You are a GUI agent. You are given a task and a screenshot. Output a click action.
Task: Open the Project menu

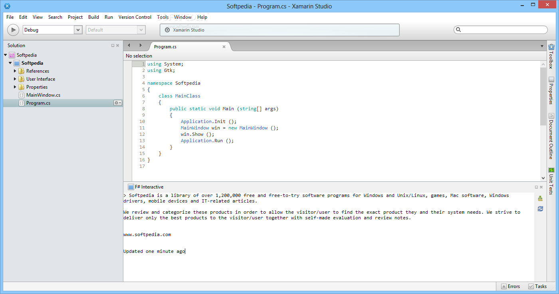coord(75,17)
